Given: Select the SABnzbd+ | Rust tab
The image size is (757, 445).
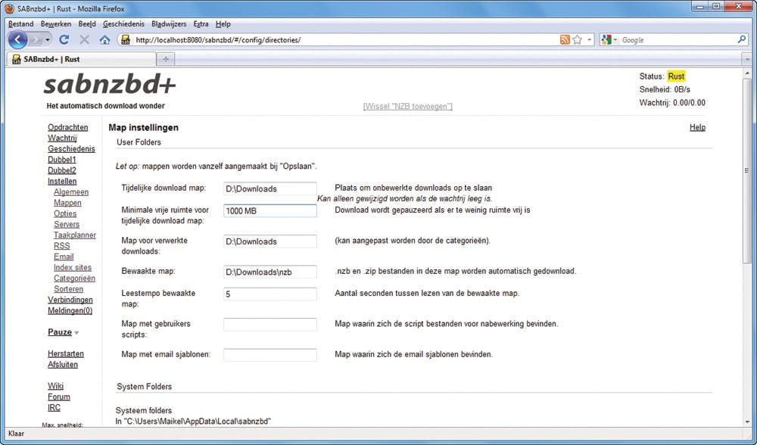Looking at the screenshot, I should [x=81, y=59].
